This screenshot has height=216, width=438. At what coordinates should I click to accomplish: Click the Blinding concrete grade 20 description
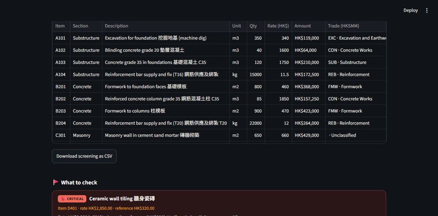click(166, 50)
